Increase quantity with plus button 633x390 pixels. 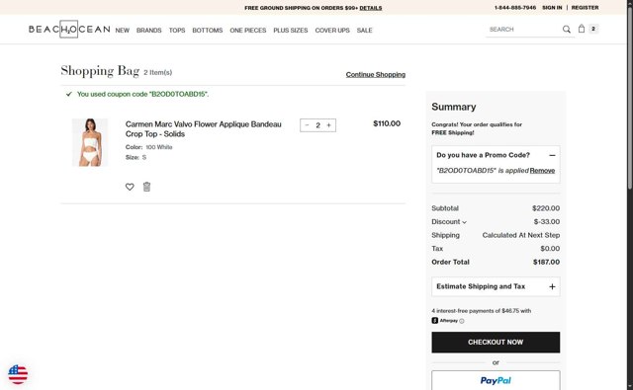329,125
